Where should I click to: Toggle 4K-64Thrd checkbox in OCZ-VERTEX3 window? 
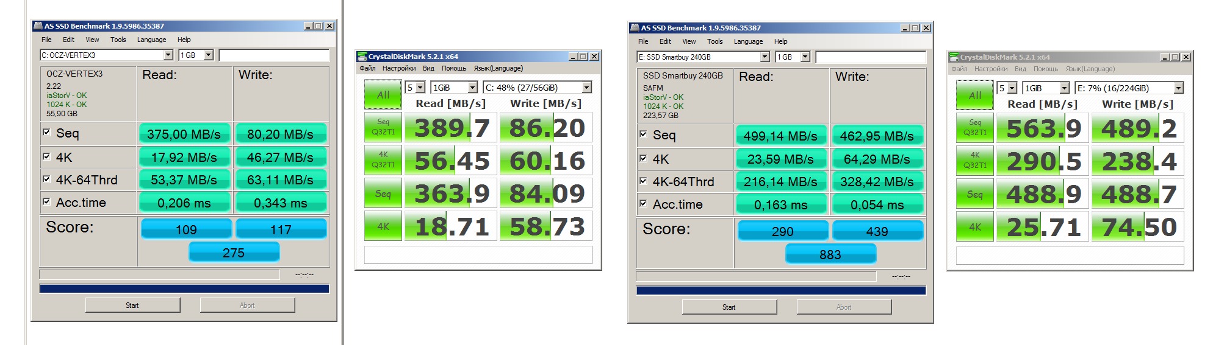(46, 179)
